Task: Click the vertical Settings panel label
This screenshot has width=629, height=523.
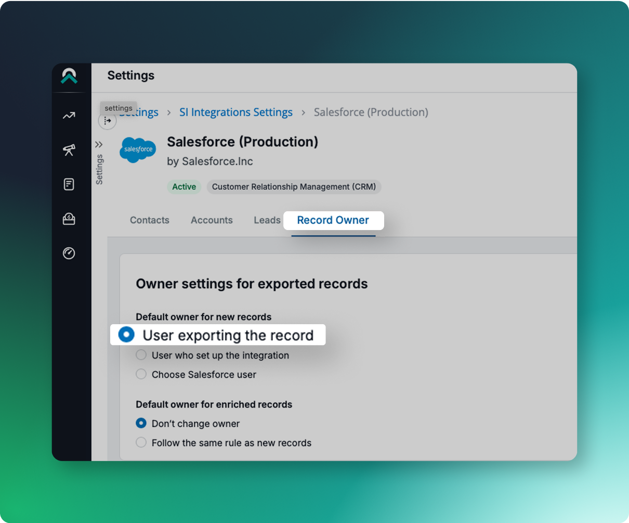Action: pyautogui.click(x=99, y=170)
